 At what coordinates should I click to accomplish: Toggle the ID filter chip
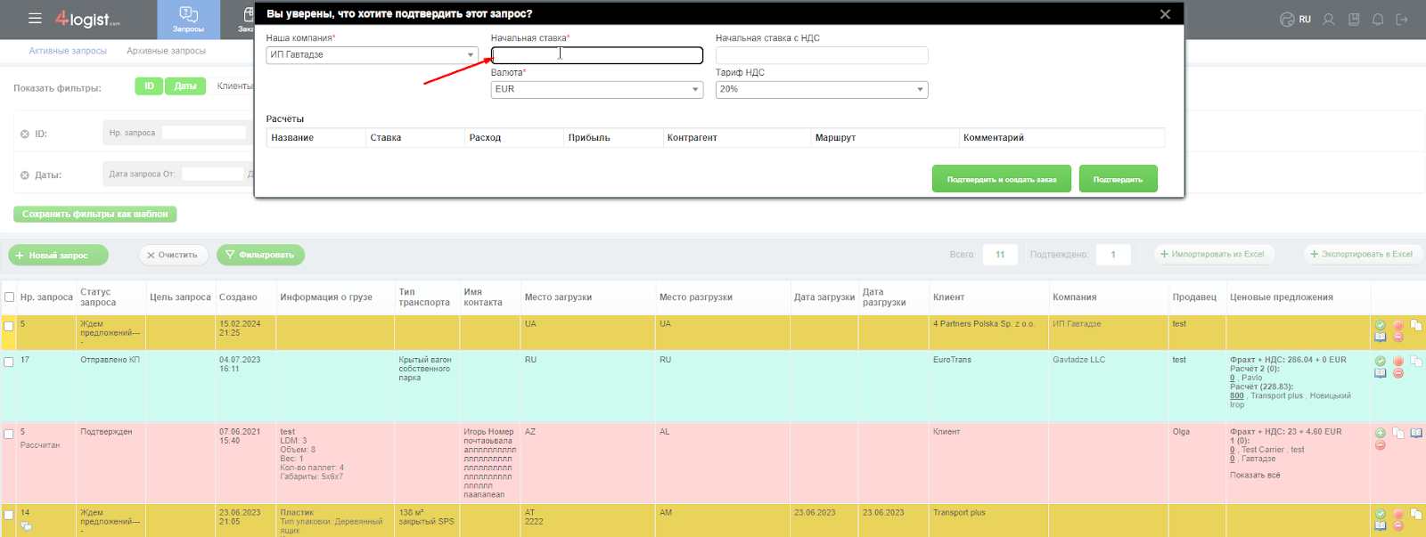pos(149,86)
